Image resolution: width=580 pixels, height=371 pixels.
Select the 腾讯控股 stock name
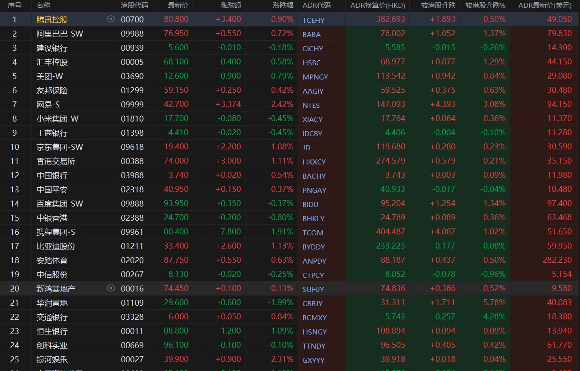coord(52,20)
